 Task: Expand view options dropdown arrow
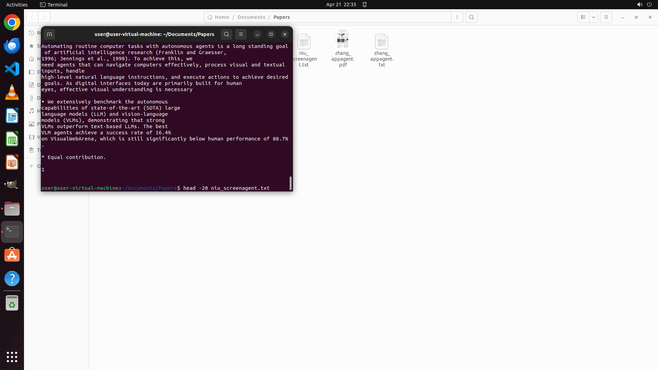[x=594, y=17]
